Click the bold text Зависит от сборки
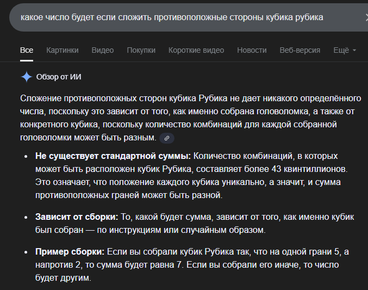The image size is (368, 290). tap(77, 217)
